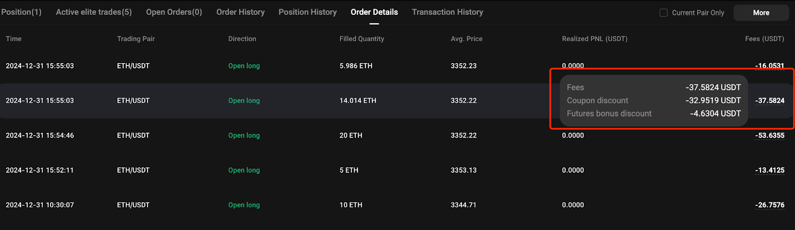Screen dimensions: 795x230
Task: Click the -26.7576 fee value
Action: point(770,205)
